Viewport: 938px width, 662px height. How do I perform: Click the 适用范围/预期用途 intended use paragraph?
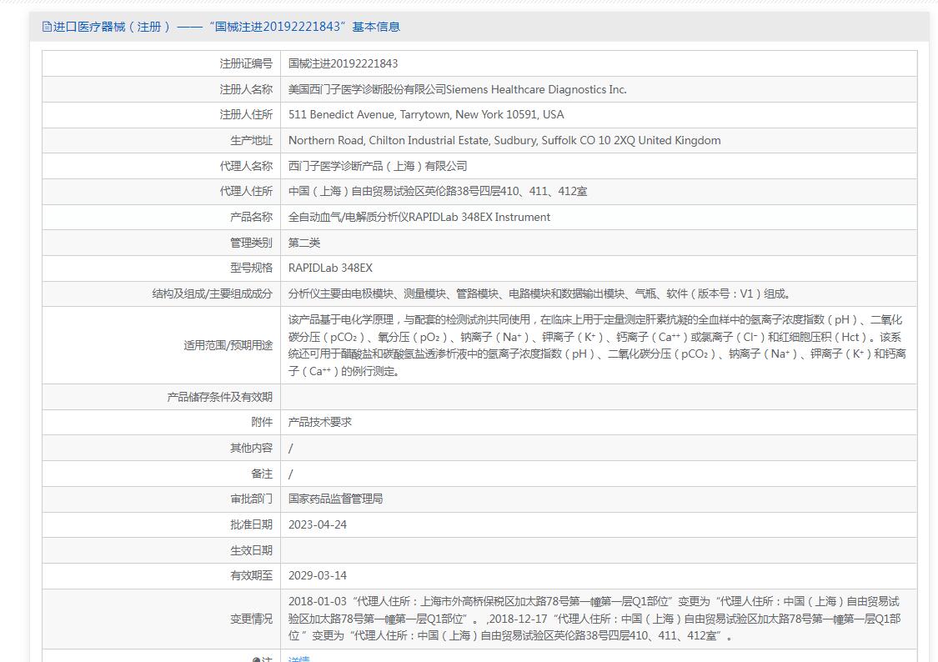coord(597,345)
